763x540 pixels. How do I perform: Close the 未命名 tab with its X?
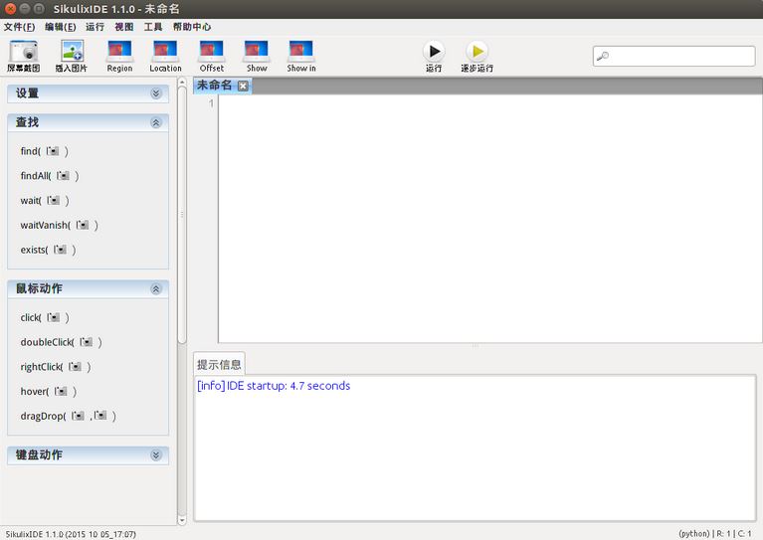point(243,87)
